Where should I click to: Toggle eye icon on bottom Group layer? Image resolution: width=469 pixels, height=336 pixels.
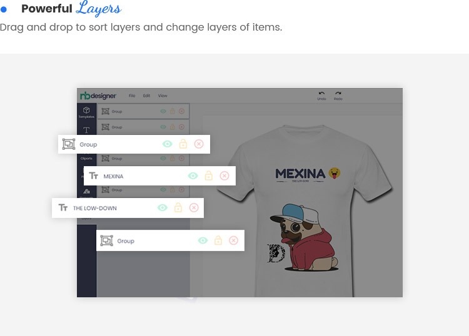coord(203,240)
